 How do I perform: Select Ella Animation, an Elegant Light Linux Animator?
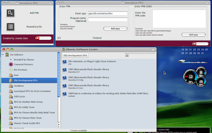[x=92, y=61]
